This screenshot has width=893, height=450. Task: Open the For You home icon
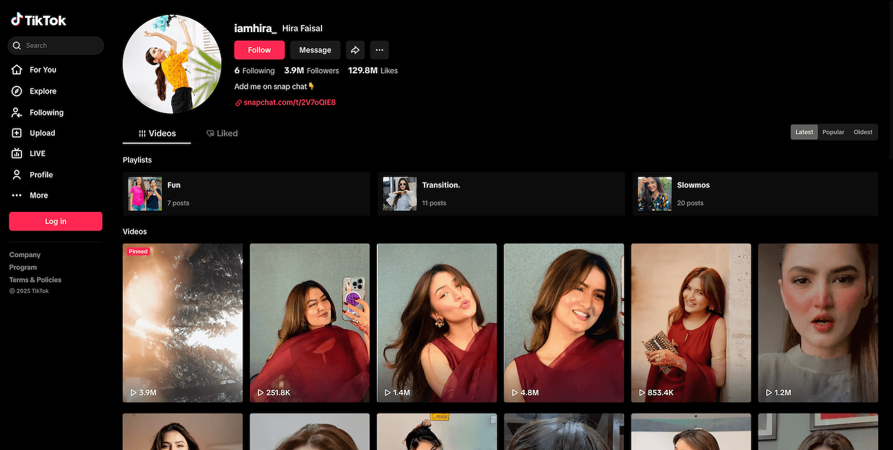pos(17,70)
